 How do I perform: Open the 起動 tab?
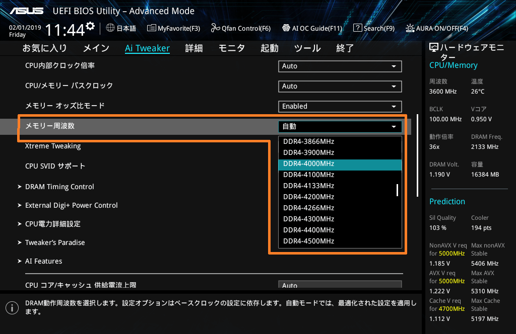pos(270,48)
